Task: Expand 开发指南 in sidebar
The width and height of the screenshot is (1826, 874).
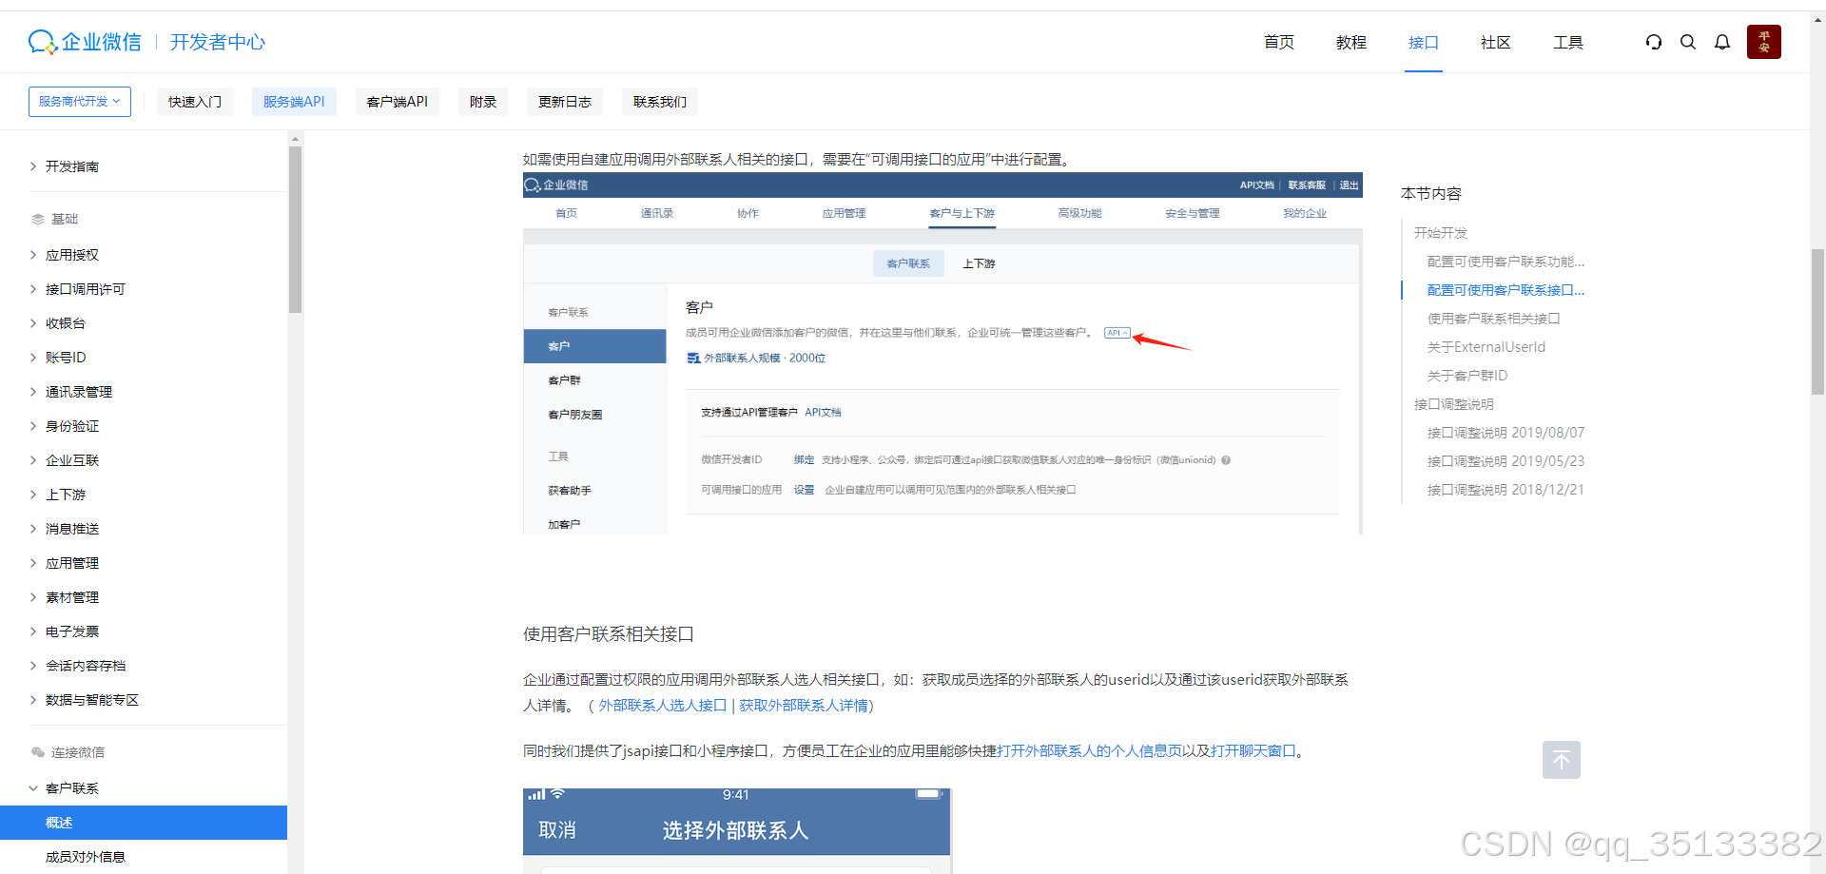Action: 71,166
